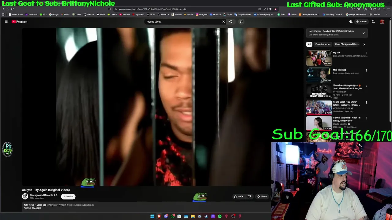The image size is (392, 220).
Task: Open the KickTools bookmark
Action: coord(89,14)
